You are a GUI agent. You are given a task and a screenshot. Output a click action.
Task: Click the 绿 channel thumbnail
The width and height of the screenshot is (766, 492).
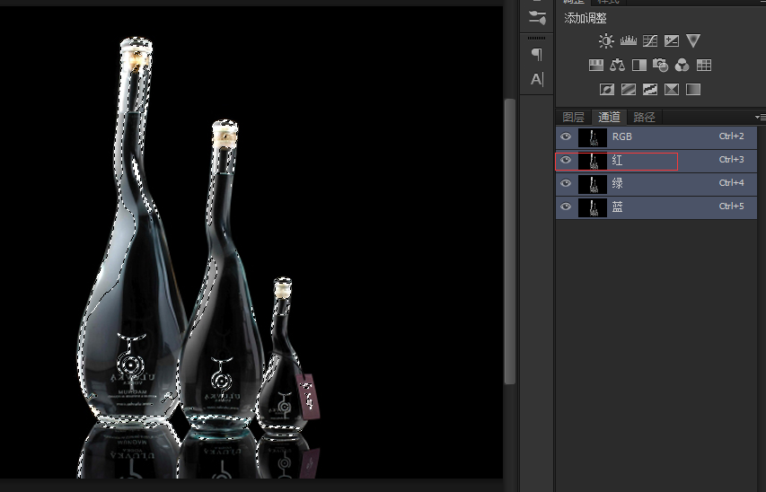click(x=593, y=184)
